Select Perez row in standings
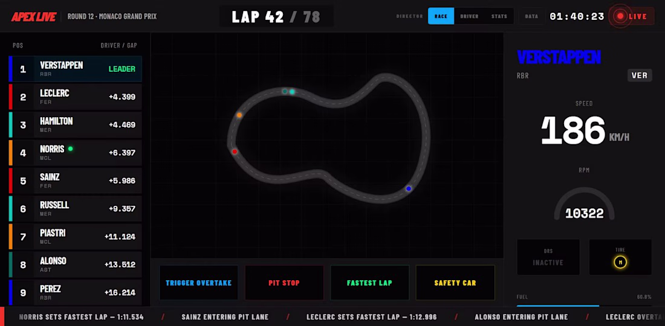 point(75,292)
